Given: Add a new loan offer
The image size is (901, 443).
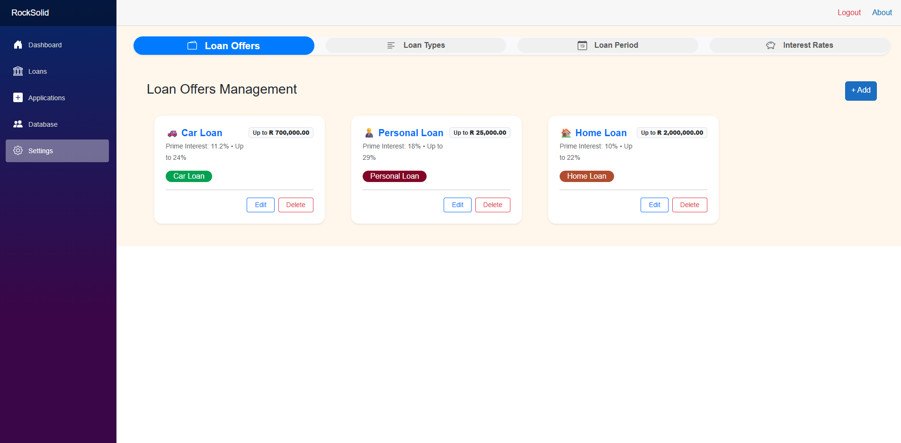Looking at the screenshot, I should [x=860, y=91].
